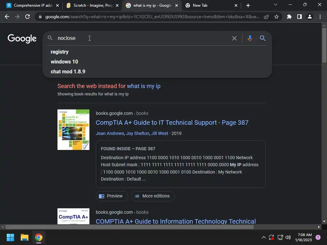Click the scroll right arrow
The height and width of the screenshot is (245, 327).
click(x=319, y=227)
